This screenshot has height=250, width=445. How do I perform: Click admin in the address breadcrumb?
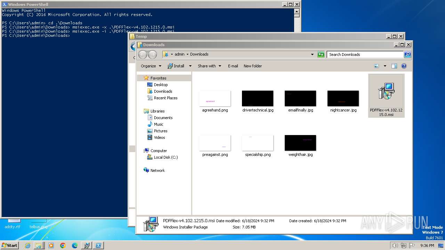click(x=179, y=54)
